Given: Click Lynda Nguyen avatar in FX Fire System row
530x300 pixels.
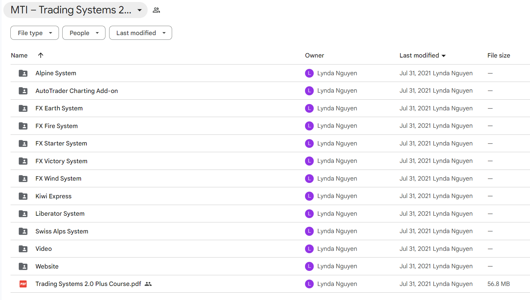Looking at the screenshot, I should tap(309, 126).
